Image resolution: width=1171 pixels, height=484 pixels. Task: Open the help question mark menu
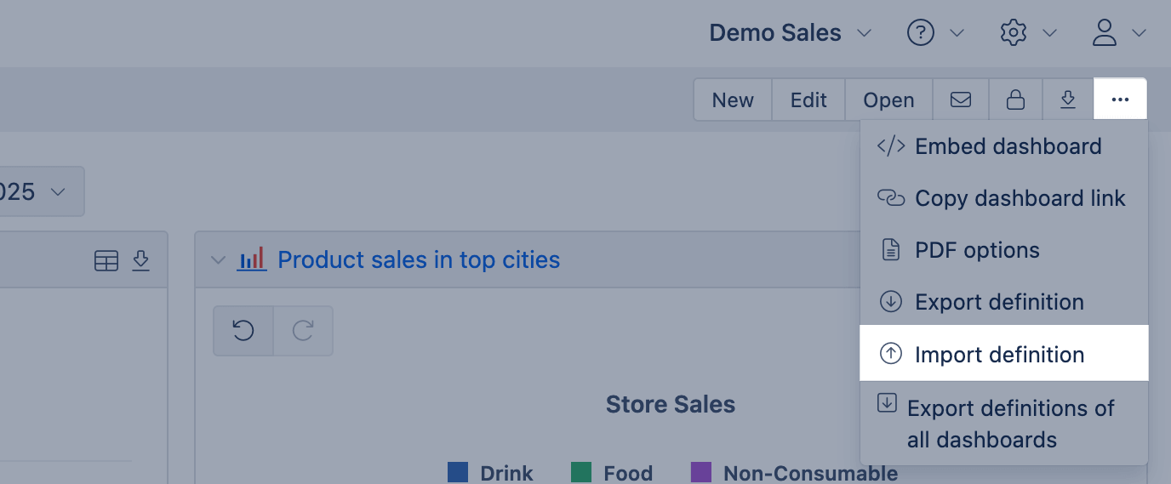click(x=935, y=33)
